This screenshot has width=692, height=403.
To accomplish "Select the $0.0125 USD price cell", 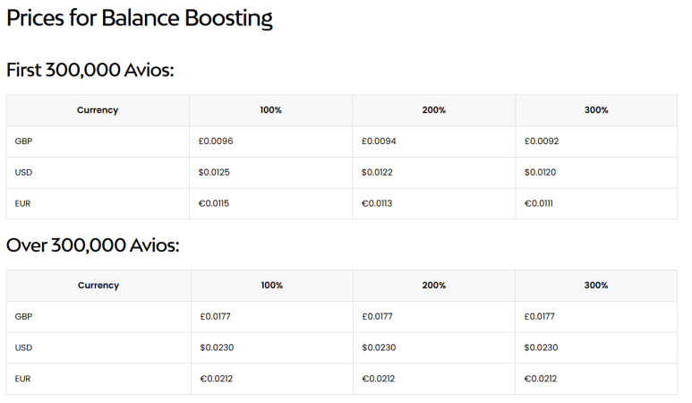I will click(270, 173).
